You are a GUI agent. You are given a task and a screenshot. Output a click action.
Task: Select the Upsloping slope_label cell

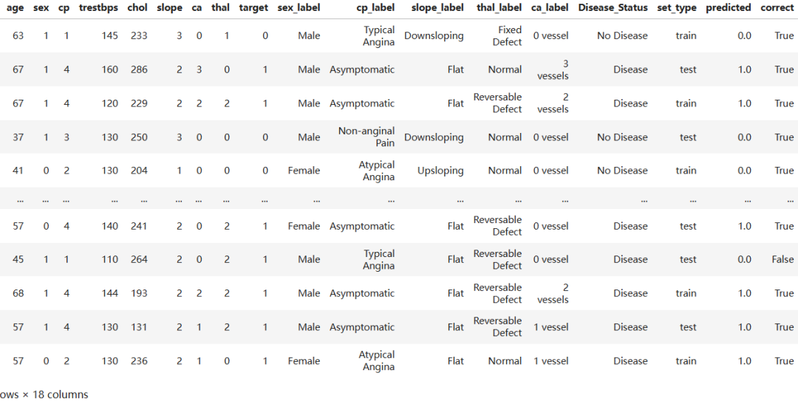tap(440, 171)
